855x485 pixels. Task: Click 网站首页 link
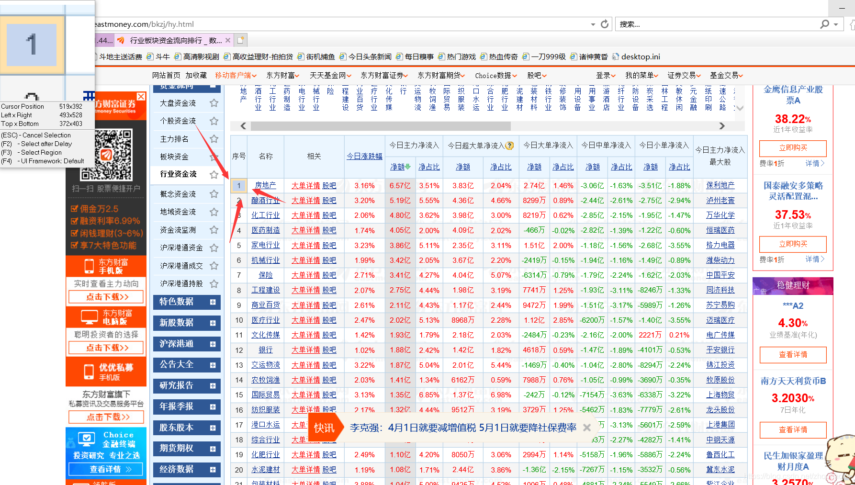click(166, 75)
